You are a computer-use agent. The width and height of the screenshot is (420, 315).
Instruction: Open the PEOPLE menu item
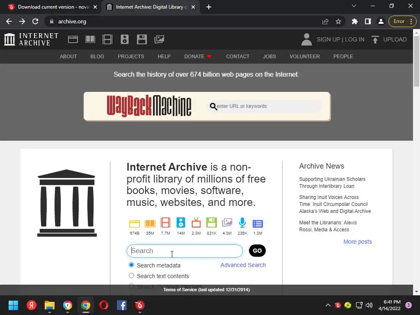tap(343, 57)
